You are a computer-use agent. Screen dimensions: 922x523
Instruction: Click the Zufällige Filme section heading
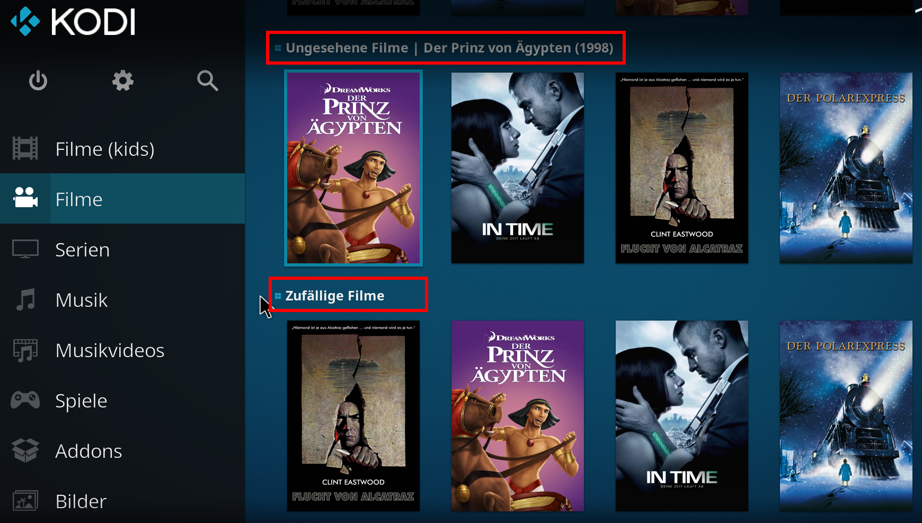click(x=335, y=296)
